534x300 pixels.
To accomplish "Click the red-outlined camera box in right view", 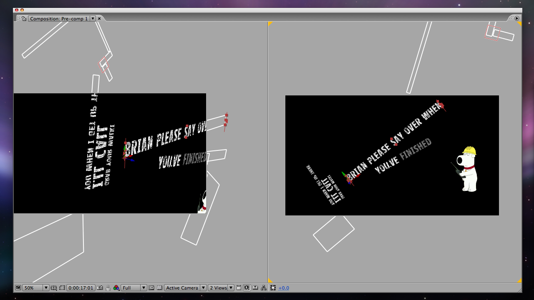I will click(492, 33).
